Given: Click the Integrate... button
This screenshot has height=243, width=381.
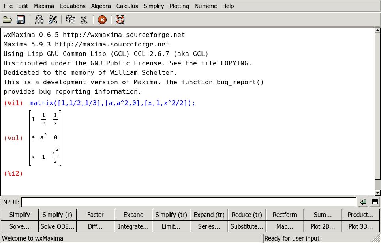Looking at the screenshot, I should pos(133,226).
